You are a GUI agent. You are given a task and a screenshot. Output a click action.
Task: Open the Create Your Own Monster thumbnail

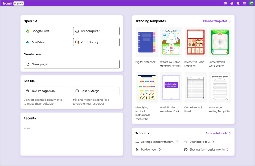tap(171, 42)
